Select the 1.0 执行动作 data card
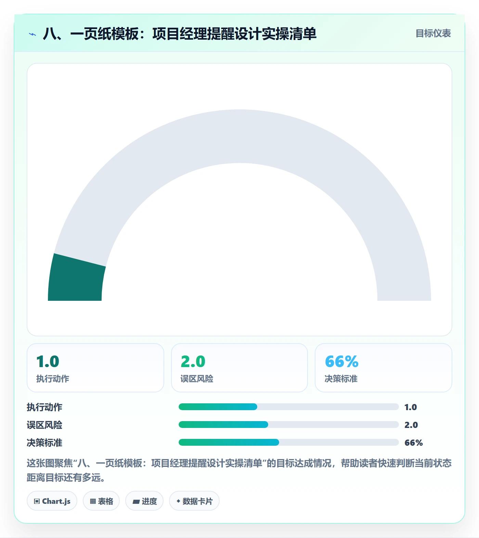Viewport: 479px width, 538px height. (x=95, y=368)
